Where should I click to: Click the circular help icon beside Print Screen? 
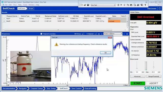coord(160,8)
